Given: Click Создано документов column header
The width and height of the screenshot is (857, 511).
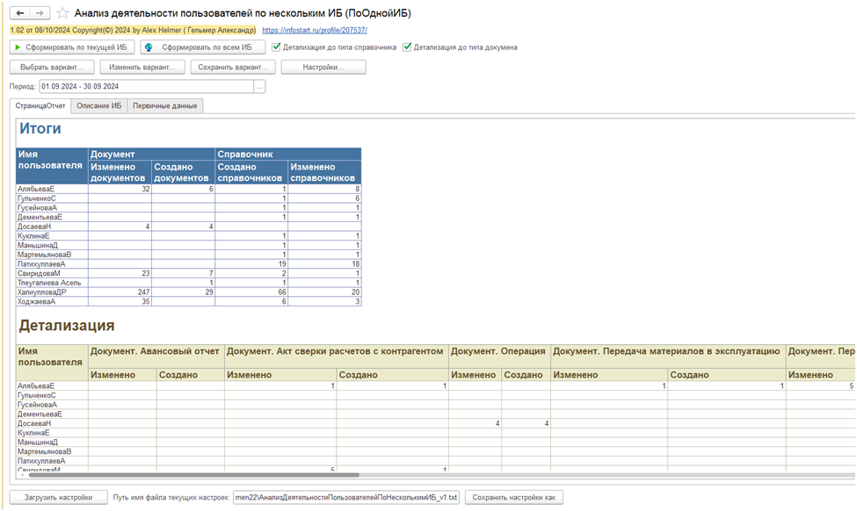Looking at the screenshot, I should tap(181, 172).
